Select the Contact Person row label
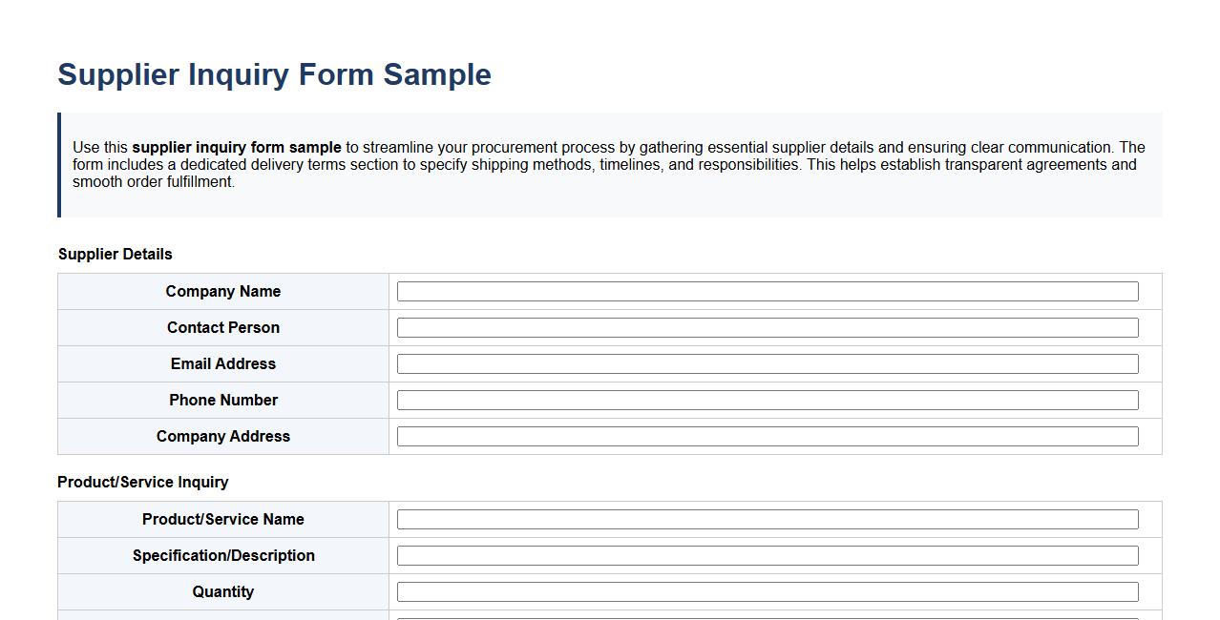Screen dimensions: 1220x620 point(222,327)
